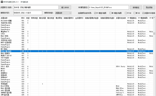Select the 黄金M4A1-X row

[x=77, y=31]
